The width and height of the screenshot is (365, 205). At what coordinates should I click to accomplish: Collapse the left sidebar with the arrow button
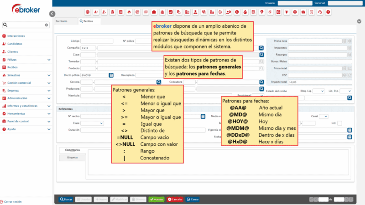52,14
